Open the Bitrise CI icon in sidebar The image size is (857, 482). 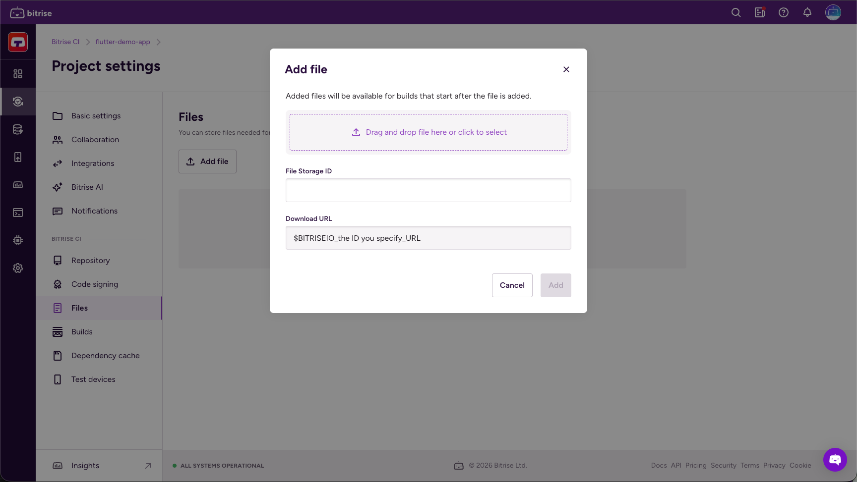pyautogui.click(x=18, y=102)
